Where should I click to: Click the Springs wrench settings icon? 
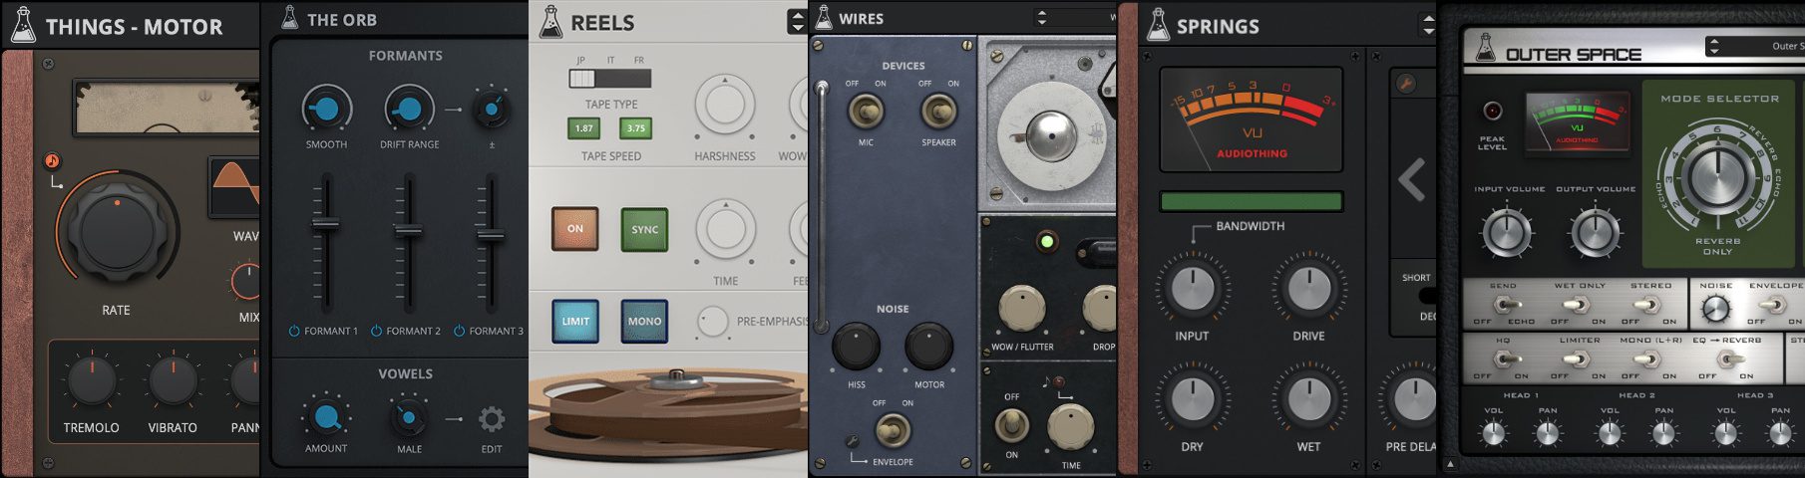[x=1406, y=84]
